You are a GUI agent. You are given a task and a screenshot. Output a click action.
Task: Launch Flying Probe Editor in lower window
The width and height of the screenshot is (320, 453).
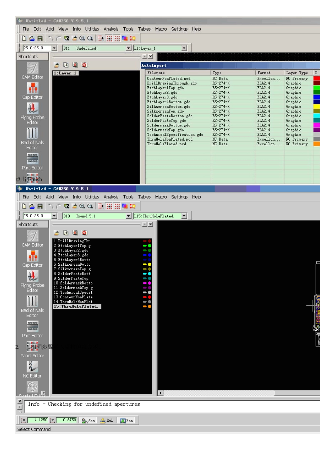pos(32,276)
